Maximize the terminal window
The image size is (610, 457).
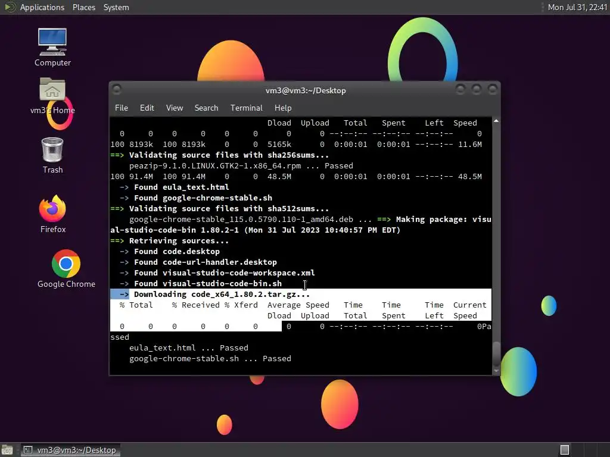pos(476,90)
